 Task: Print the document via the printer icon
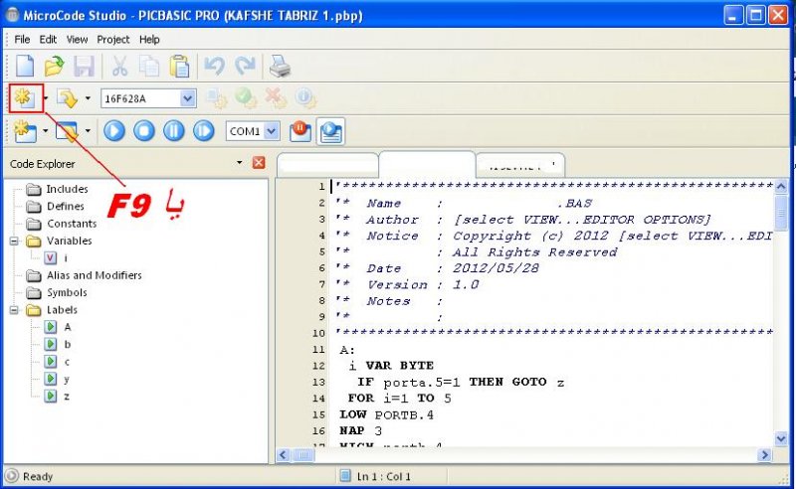[x=280, y=66]
